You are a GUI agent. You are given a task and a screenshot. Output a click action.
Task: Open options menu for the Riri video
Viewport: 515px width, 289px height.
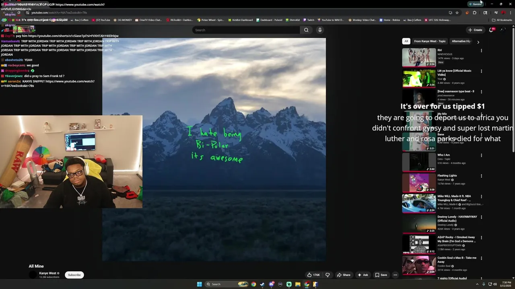(x=481, y=51)
